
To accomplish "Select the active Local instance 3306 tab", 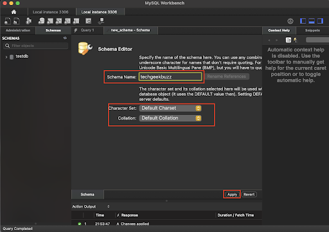I will pyautogui.click(x=99, y=12).
